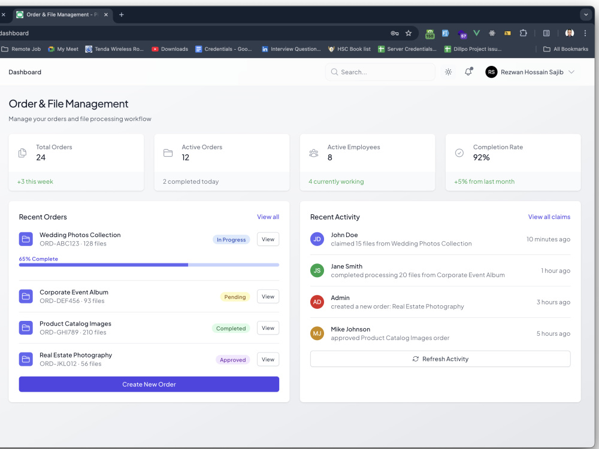The height and width of the screenshot is (449, 599).
Task: Open View all claims link
Action: coord(549,217)
